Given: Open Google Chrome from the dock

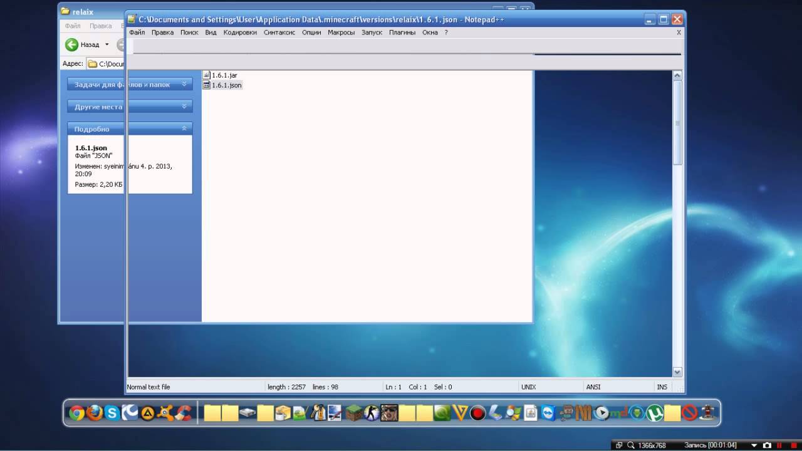Looking at the screenshot, I should pos(76,413).
